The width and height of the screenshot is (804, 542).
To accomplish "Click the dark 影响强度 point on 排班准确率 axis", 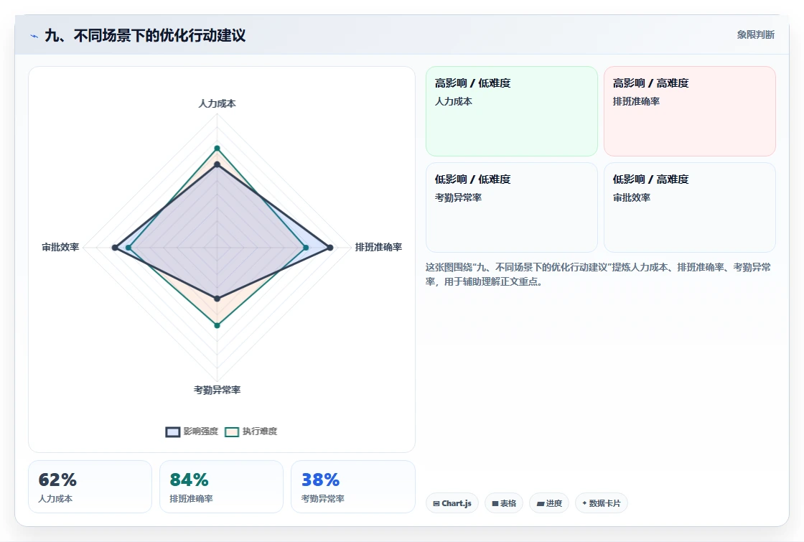I will pyautogui.click(x=330, y=248).
